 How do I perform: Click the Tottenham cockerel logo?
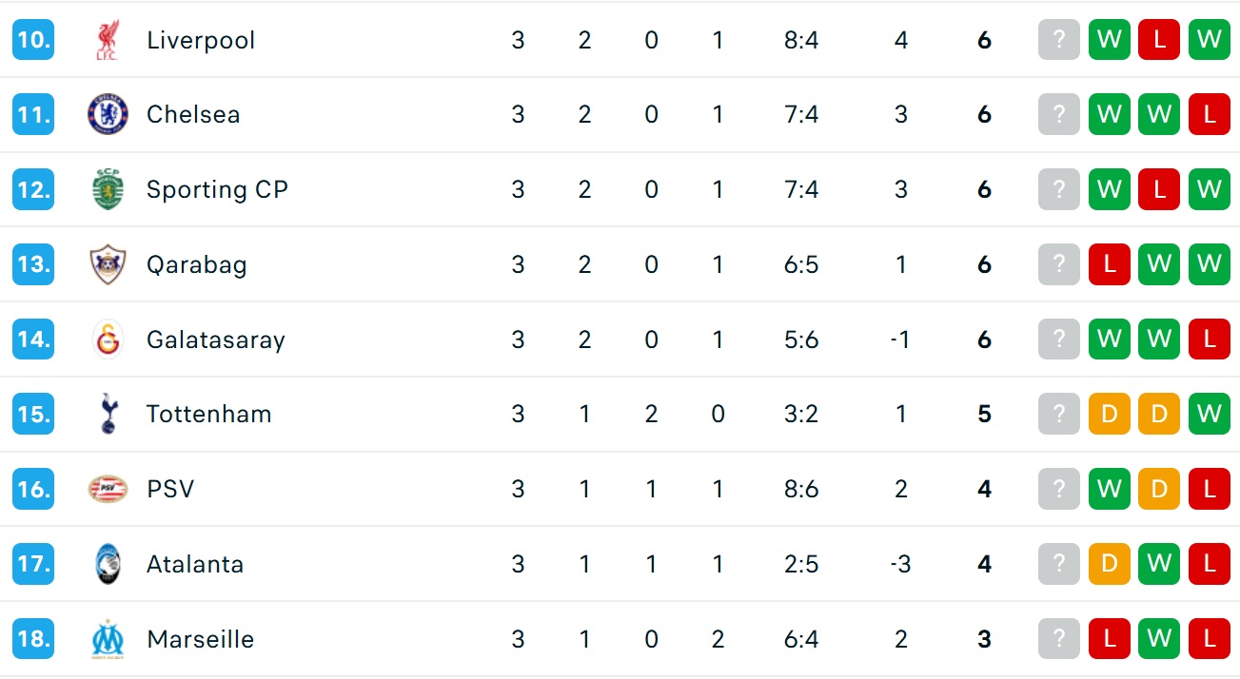[x=108, y=414]
